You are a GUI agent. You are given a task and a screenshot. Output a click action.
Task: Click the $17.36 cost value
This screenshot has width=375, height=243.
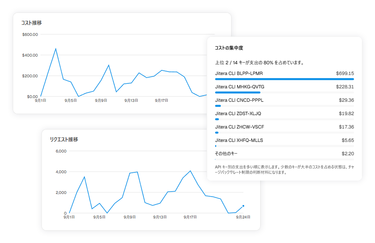346,127
